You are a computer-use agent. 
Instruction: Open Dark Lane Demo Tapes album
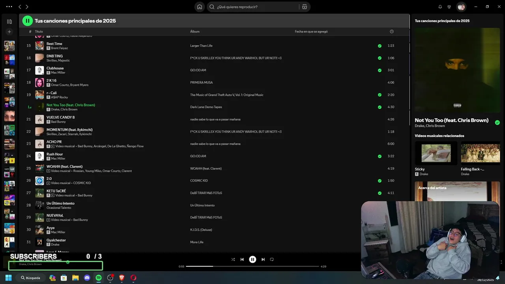coord(206,107)
